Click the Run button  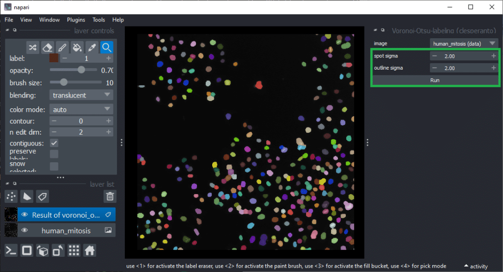point(435,80)
